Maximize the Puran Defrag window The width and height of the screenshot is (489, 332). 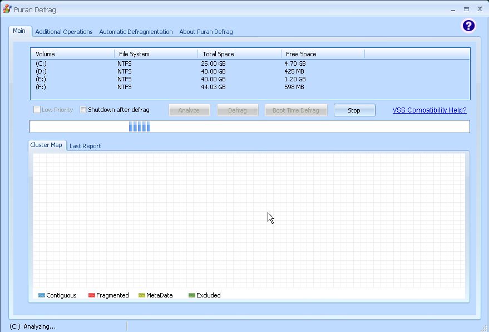pyautogui.click(x=466, y=9)
